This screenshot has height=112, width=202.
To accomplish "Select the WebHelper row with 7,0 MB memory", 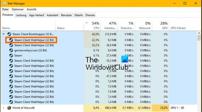I will pyautogui.click(x=34, y=87).
